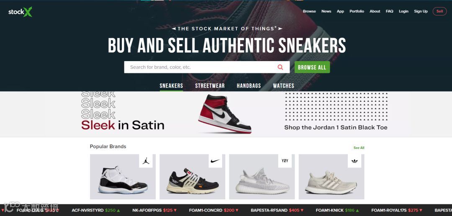Select the Nike swoosh brand logo

click(216, 161)
